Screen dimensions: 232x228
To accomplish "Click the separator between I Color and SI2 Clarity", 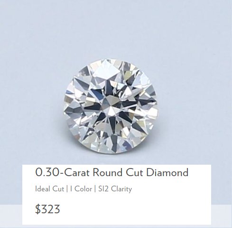I will (95, 189).
